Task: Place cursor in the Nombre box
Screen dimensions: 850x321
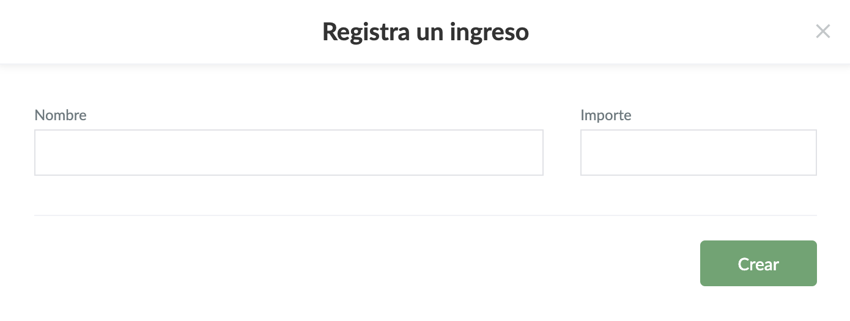Action: [x=289, y=153]
